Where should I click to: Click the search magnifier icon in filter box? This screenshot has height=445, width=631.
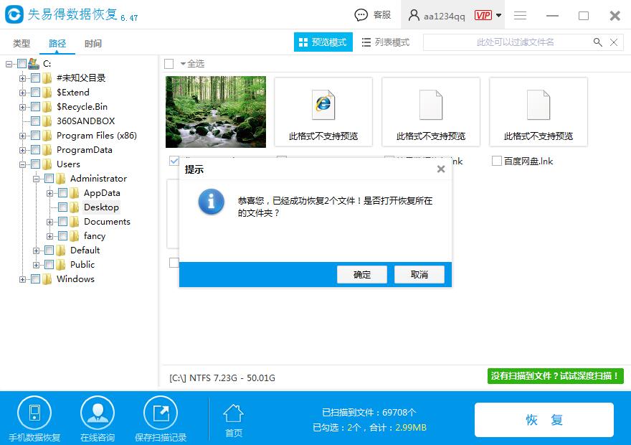(x=597, y=42)
